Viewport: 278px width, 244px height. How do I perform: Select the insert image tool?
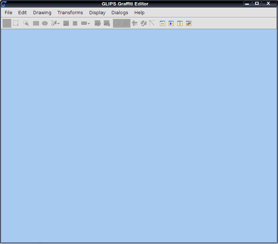(66, 23)
